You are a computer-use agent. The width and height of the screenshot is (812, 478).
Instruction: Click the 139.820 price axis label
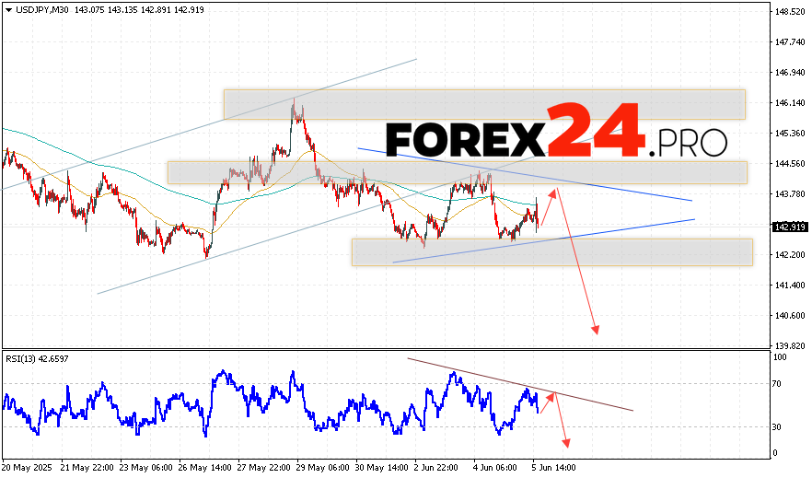tap(788, 345)
